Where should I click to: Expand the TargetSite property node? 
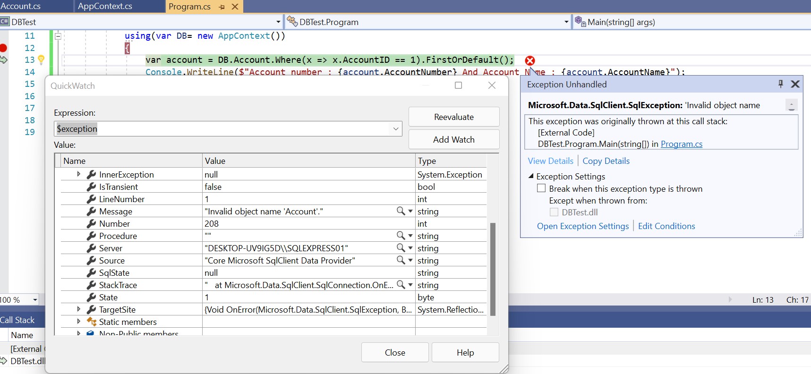pos(78,309)
